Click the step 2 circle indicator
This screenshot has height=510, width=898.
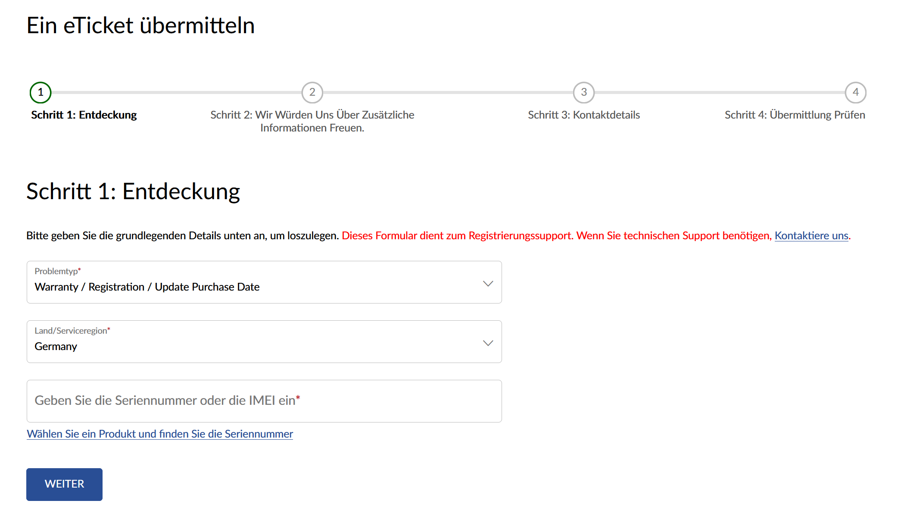coord(312,92)
